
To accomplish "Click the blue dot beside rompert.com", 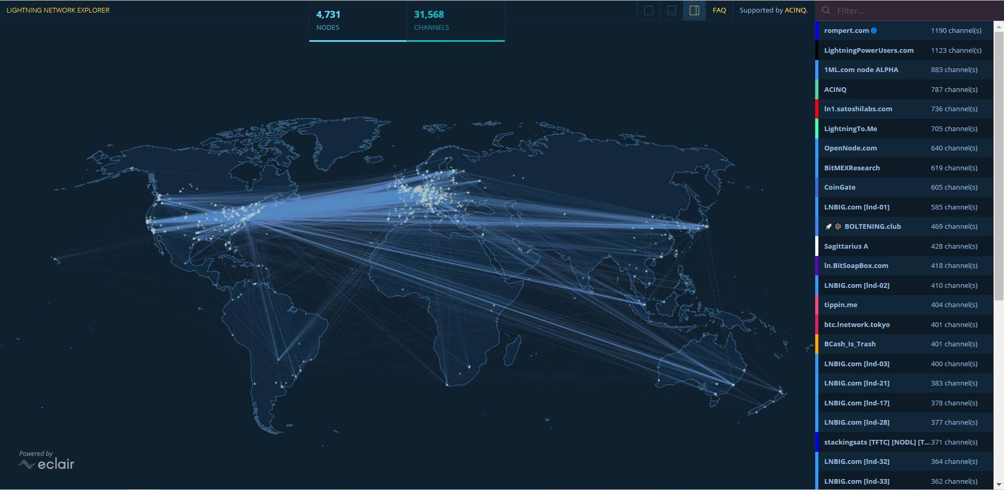I will pyautogui.click(x=874, y=30).
